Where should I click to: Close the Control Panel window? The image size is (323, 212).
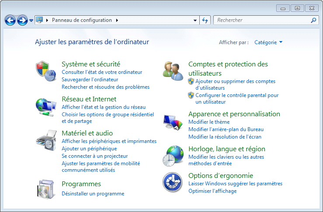(312, 8)
